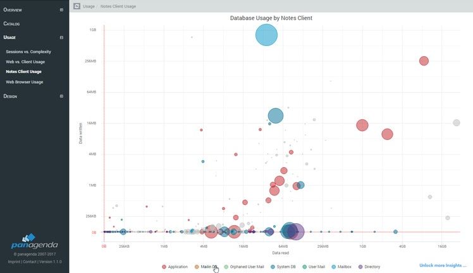Click the panagenda logo
473x273 pixels.
click(x=34, y=243)
